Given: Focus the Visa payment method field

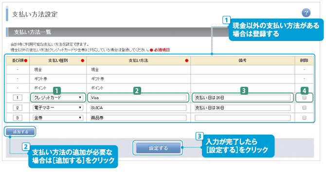Looking at the screenshot, I should (x=139, y=98).
